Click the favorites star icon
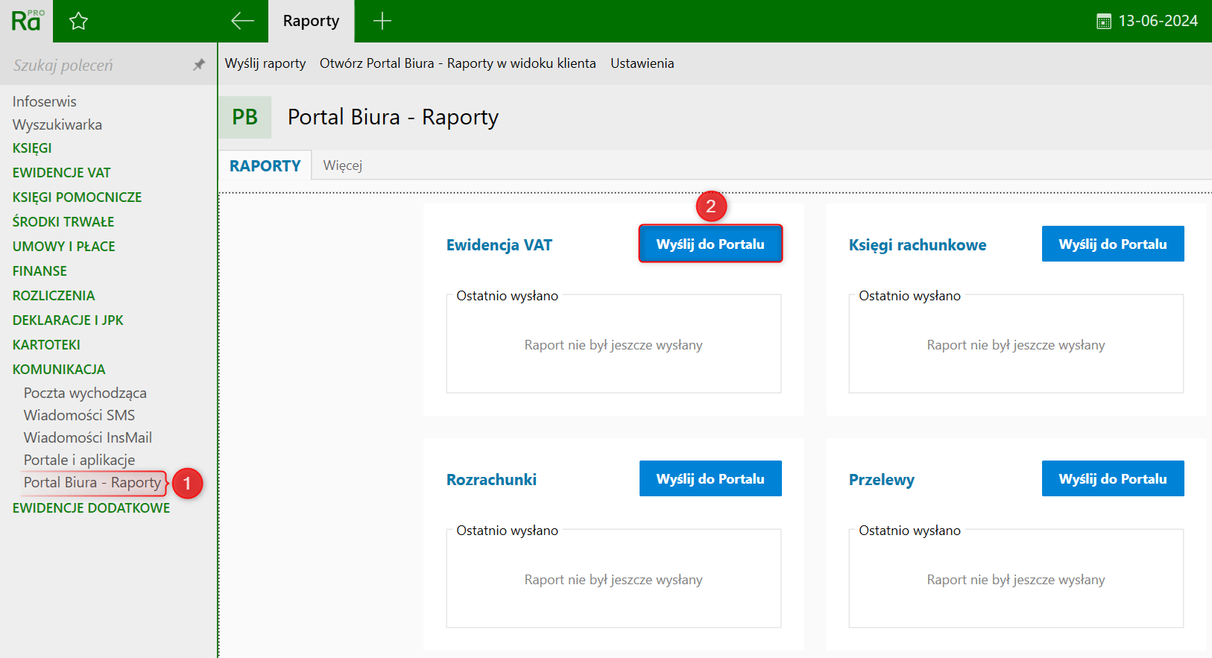This screenshot has height=658, width=1212. click(x=78, y=22)
